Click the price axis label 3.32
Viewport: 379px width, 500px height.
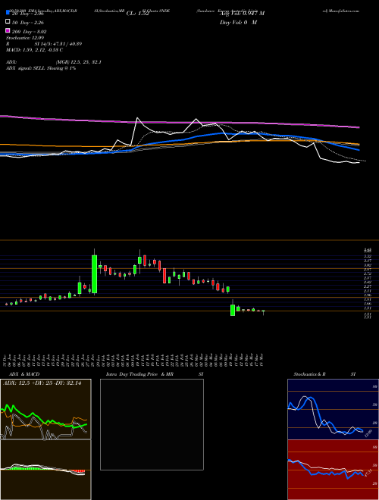tap(368, 256)
